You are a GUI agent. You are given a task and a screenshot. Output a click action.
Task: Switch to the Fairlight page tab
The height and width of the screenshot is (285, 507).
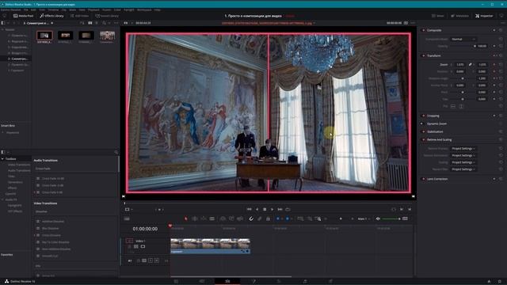(x=304, y=282)
